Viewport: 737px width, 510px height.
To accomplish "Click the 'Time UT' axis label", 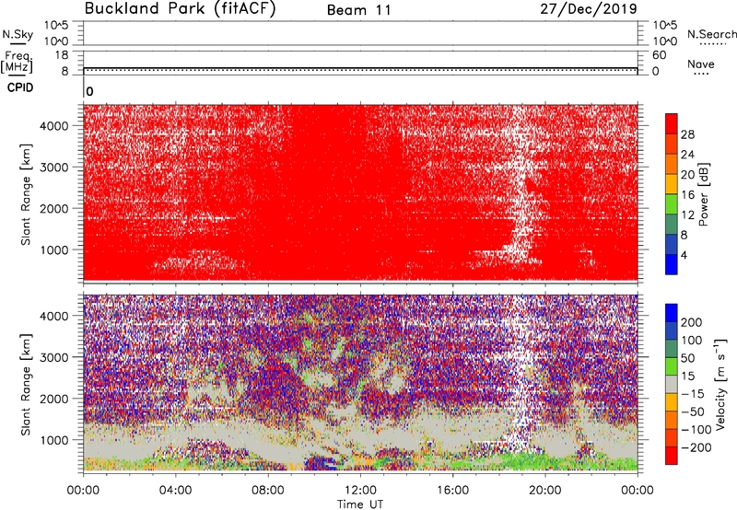I will tap(360, 504).
